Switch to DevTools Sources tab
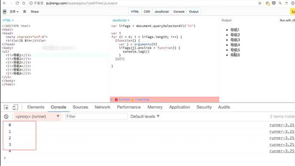The height and width of the screenshot is (166, 295). (80, 107)
